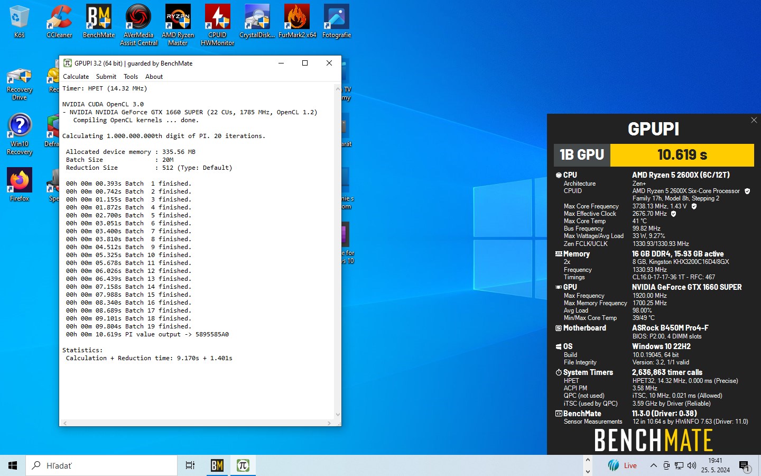Click the System Timers clock icon
The width and height of the screenshot is (761, 476).
[559, 372]
